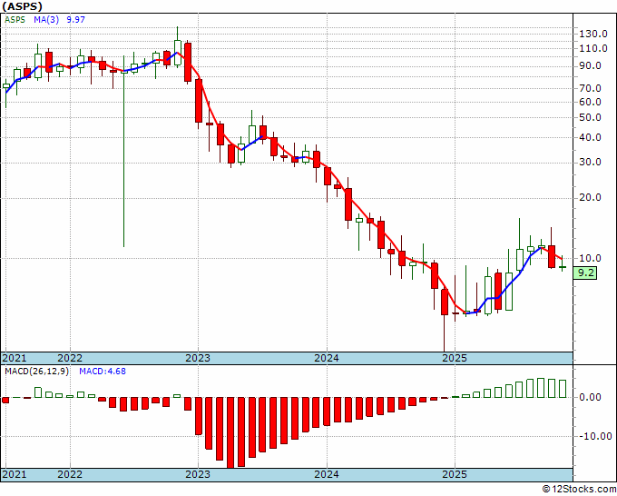Click the MACD(26,12,9) indicator label
The width and height of the screenshot is (617, 496).
point(36,372)
